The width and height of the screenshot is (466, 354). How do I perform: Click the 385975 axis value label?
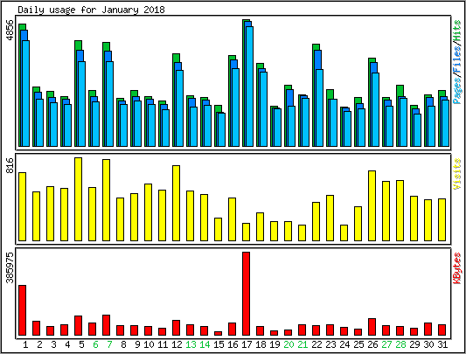[10, 267]
